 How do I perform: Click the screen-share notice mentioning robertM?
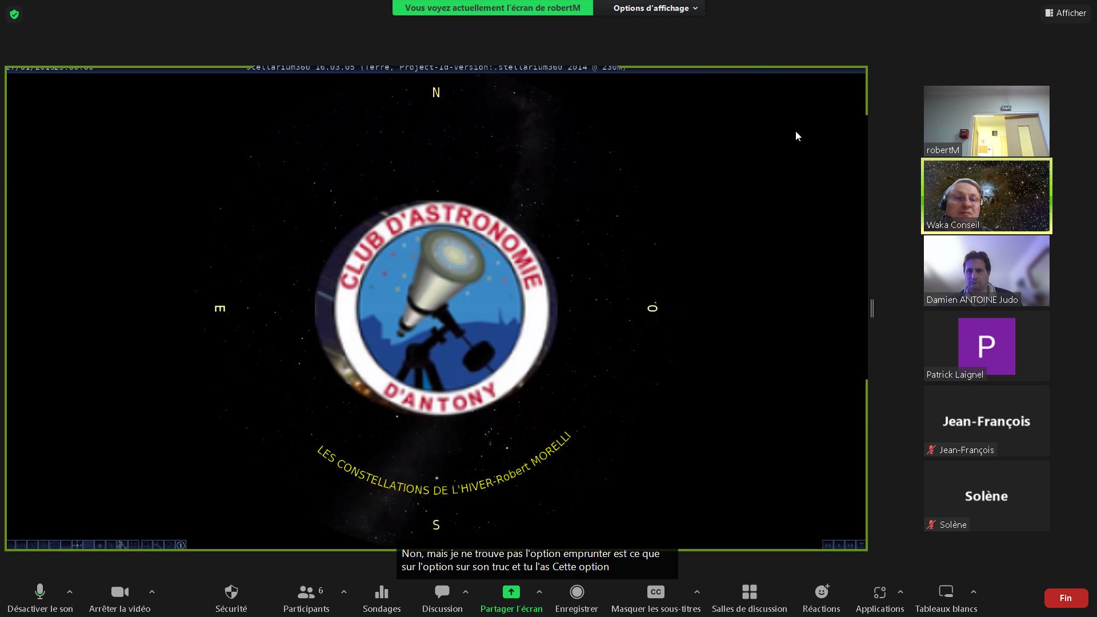click(493, 8)
